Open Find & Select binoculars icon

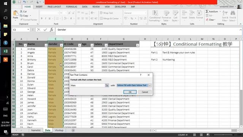tap(233, 16)
